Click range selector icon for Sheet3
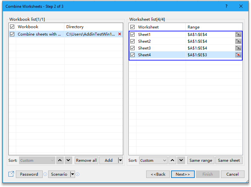Image resolution: width=251 pixels, height=187 pixels. (x=238, y=48)
